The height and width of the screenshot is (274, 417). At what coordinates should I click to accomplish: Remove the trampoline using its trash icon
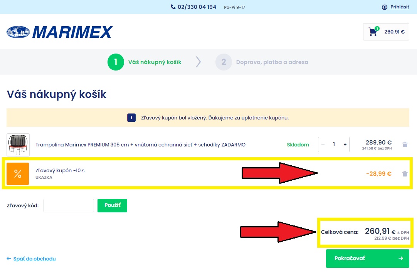coord(405,145)
